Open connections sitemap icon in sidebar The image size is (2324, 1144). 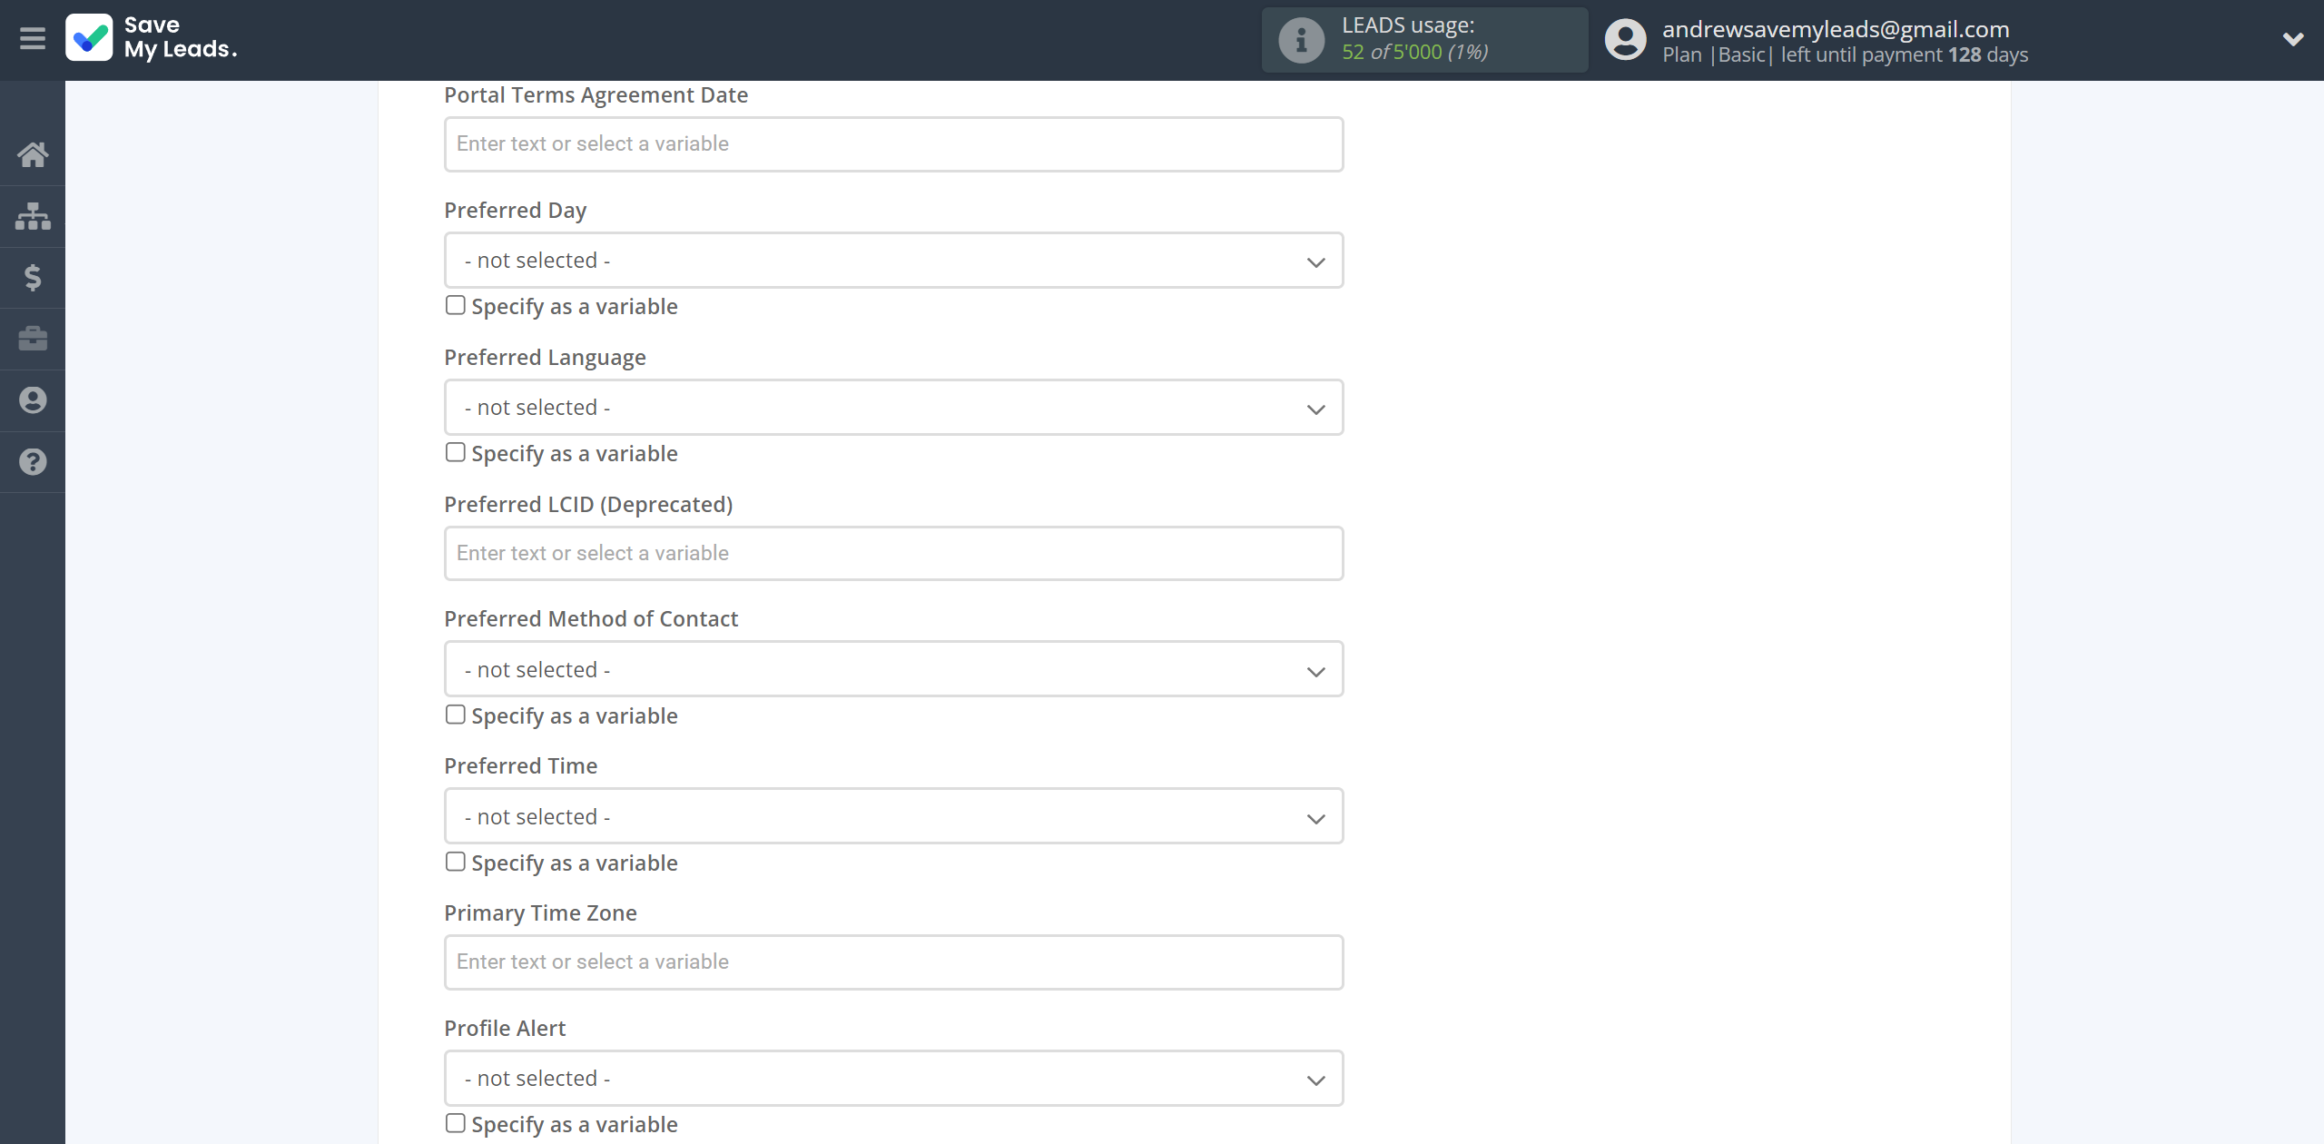tap(33, 216)
